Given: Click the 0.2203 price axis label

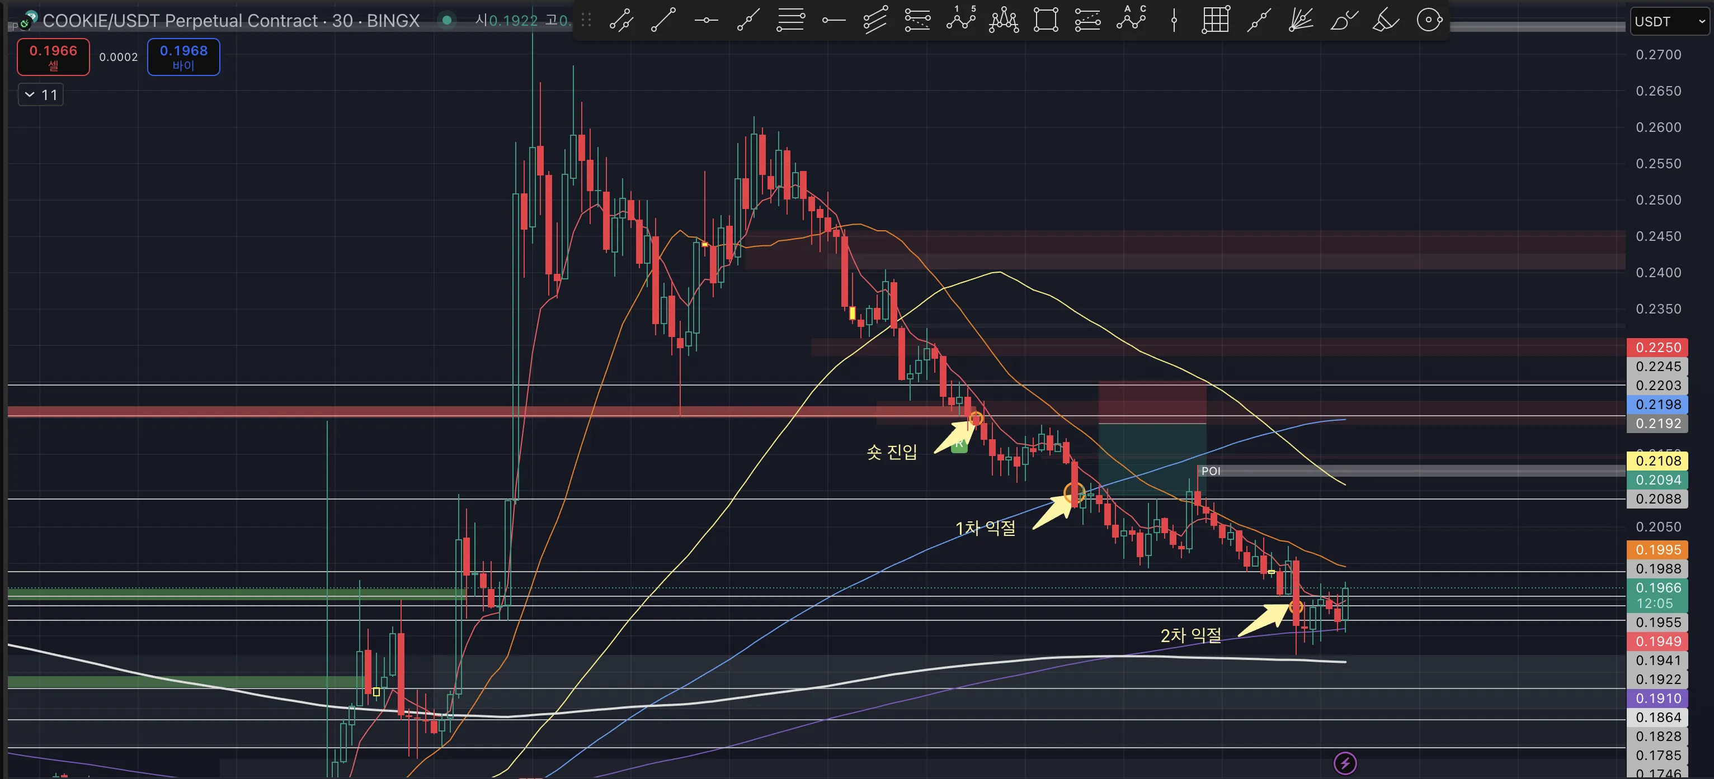Looking at the screenshot, I should (1658, 386).
